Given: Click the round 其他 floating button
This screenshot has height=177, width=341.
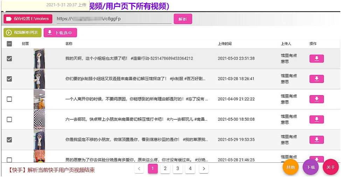Looking at the screenshot, I should 291,167.
